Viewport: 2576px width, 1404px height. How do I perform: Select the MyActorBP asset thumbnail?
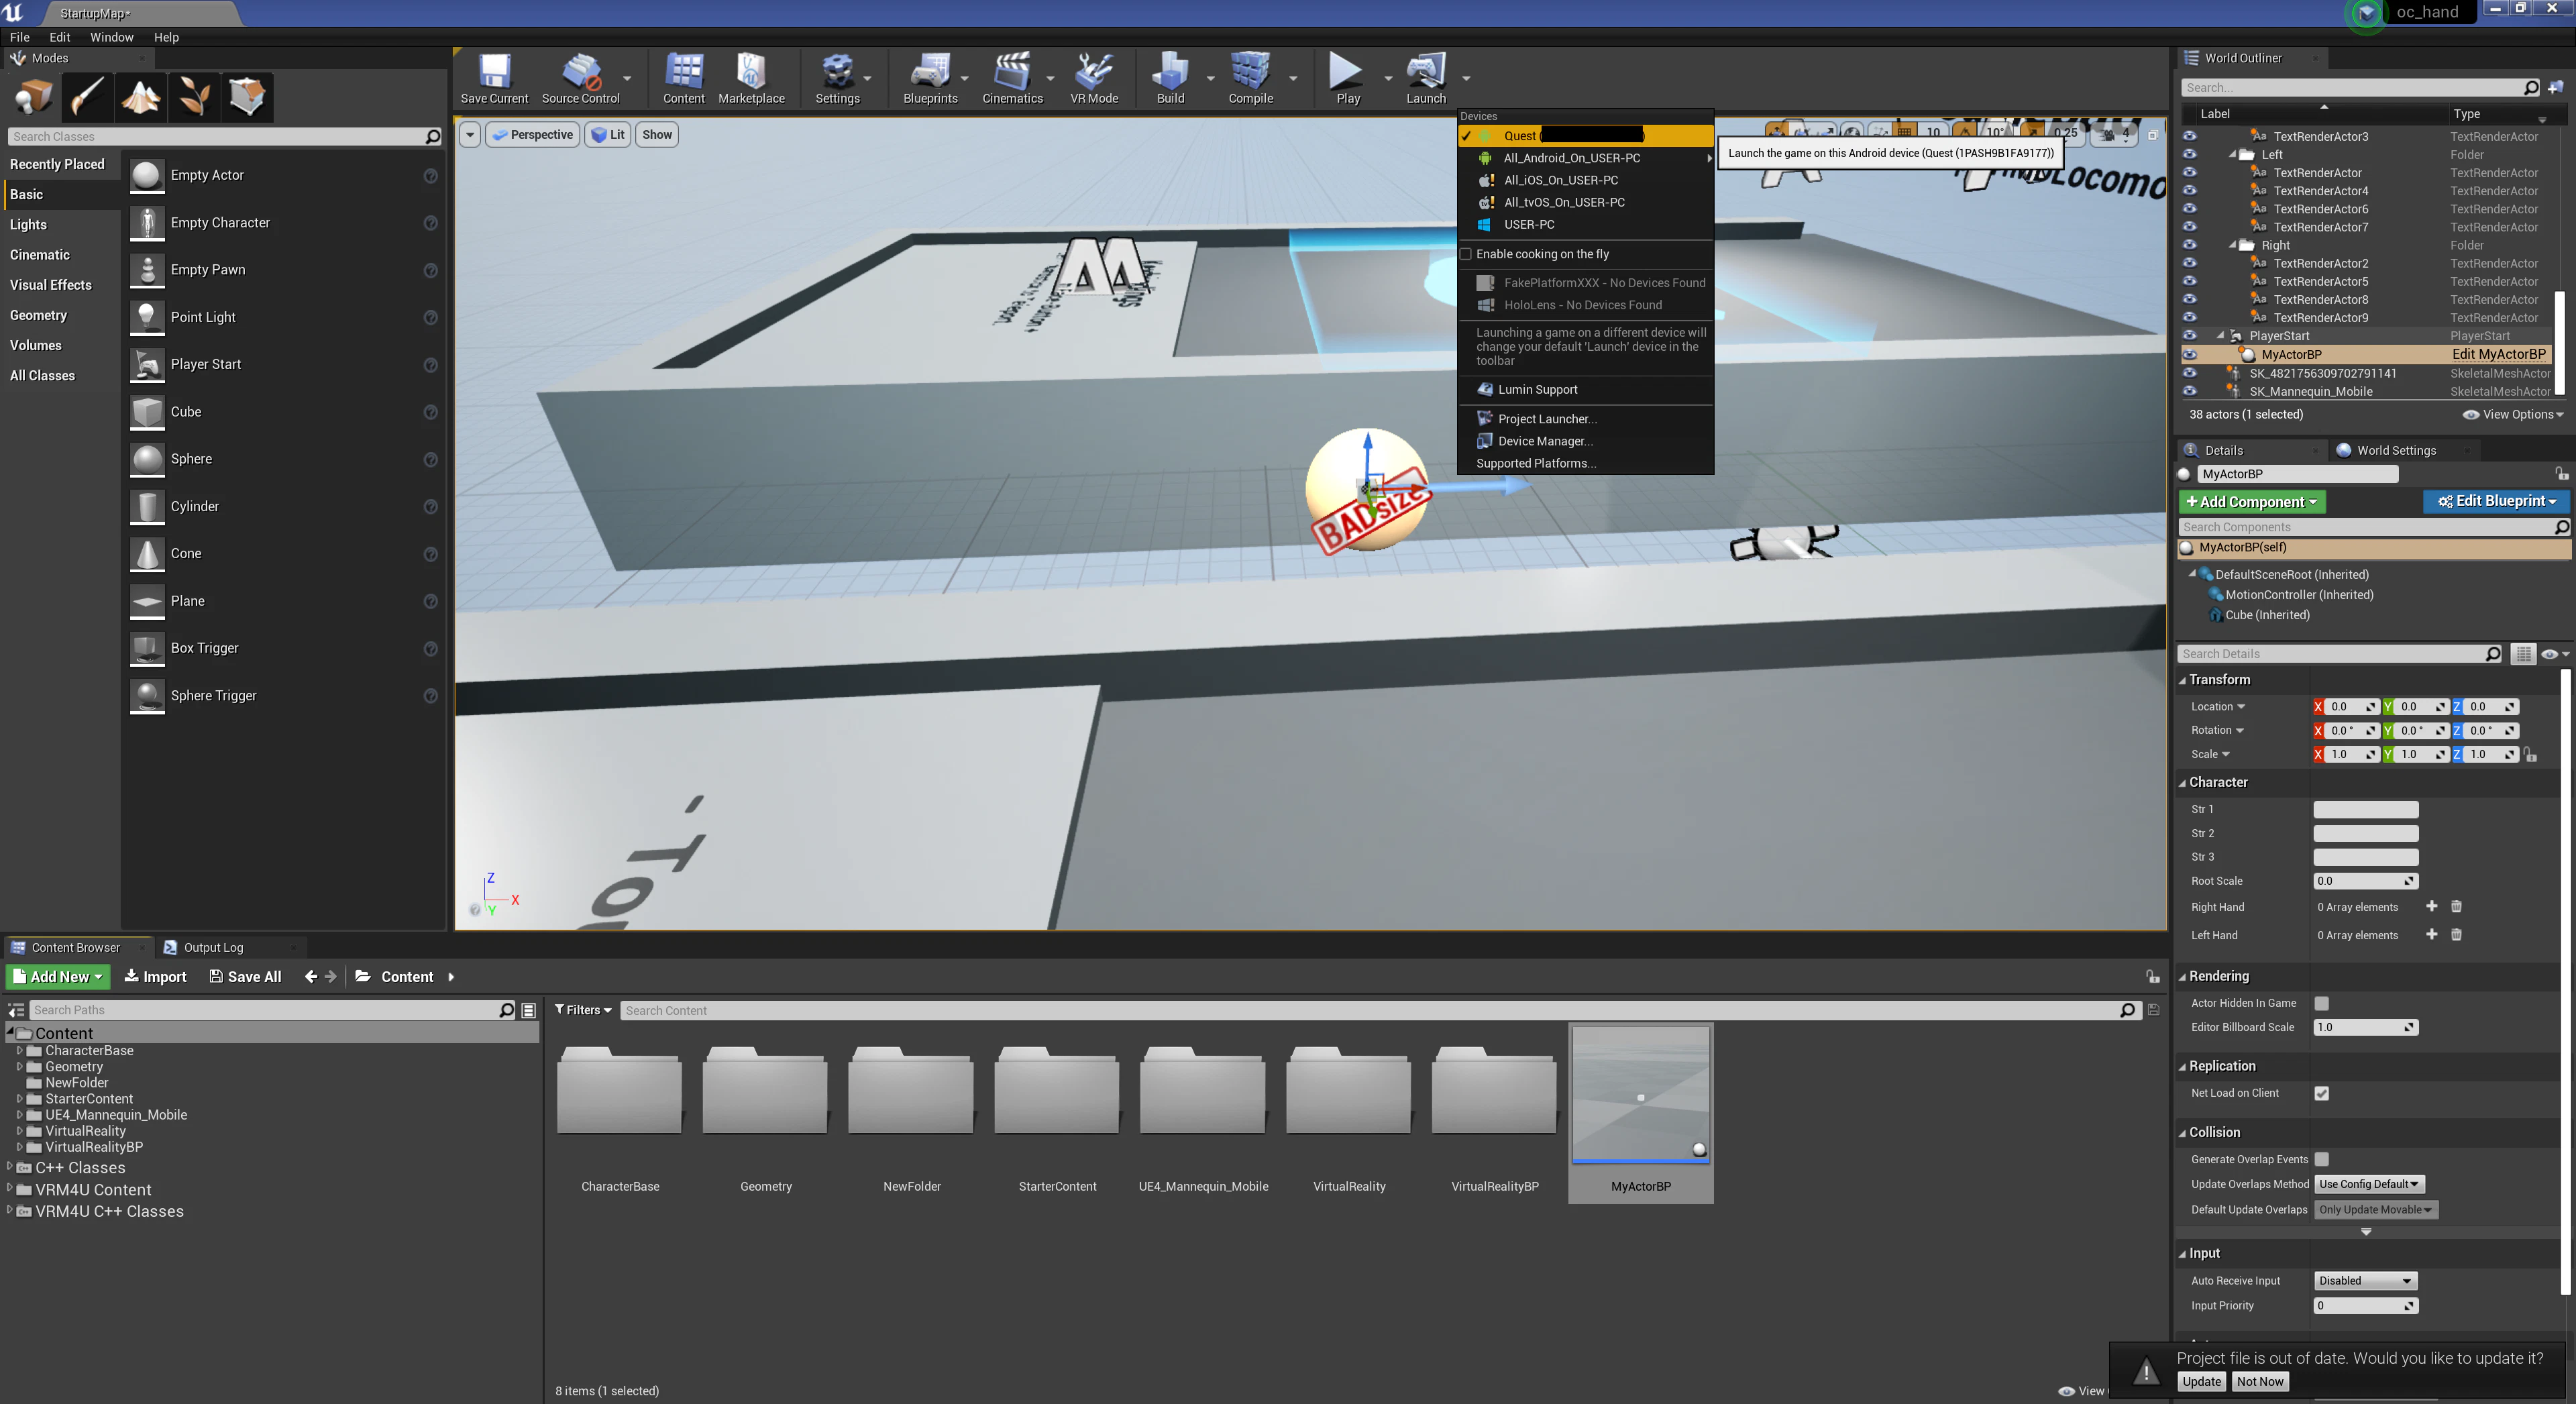point(1641,1095)
